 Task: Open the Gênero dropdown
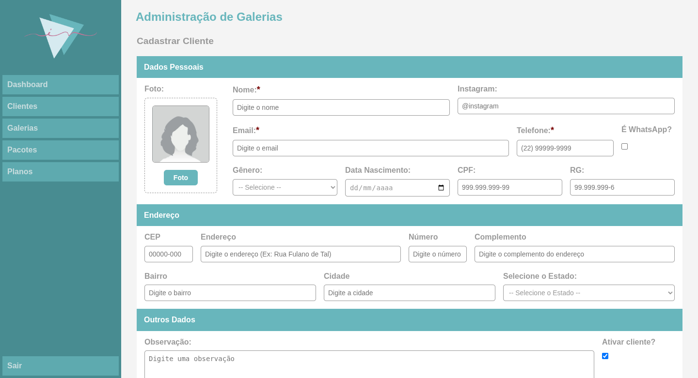[285, 187]
